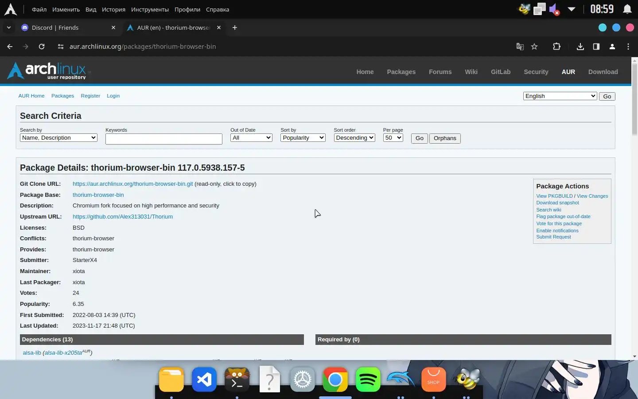
Task: Click the address bar URL
Action: click(x=143, y=47)
